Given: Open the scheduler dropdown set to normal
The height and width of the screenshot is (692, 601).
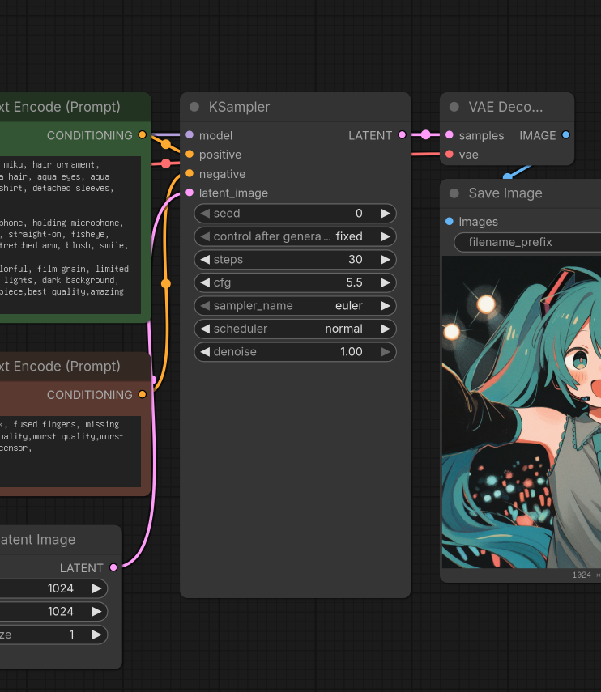Looking at the screenshot, I should tap(295, 329).
